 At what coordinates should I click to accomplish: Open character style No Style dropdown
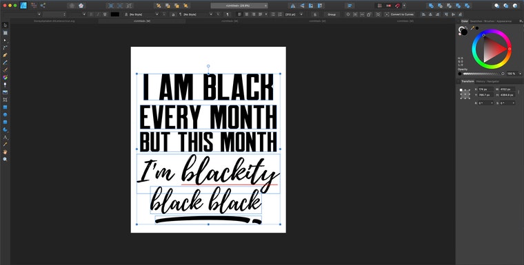[x=157, y=14]
